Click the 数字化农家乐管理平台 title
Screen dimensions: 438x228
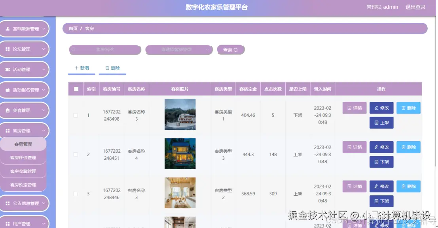(x=216, y=7)
